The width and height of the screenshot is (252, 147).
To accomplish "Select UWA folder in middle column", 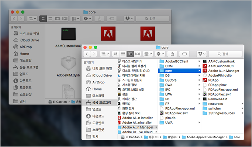I will coord(180,123).
